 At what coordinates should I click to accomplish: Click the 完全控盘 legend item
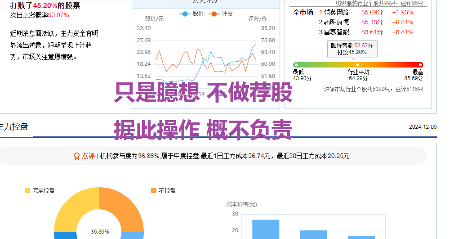[x=40, y=191]
